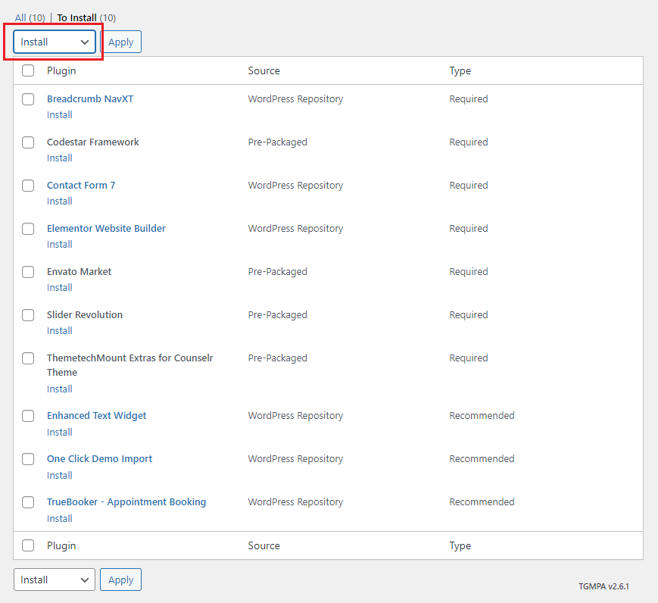Click Install under Slider Revolution
The height and width of the screenshot is (603, 658).
pos(60,331)
